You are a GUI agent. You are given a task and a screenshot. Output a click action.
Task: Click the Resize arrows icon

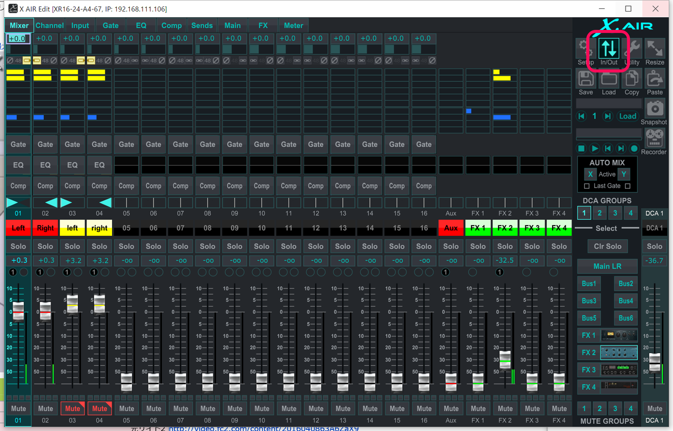(x=655, y=48)
